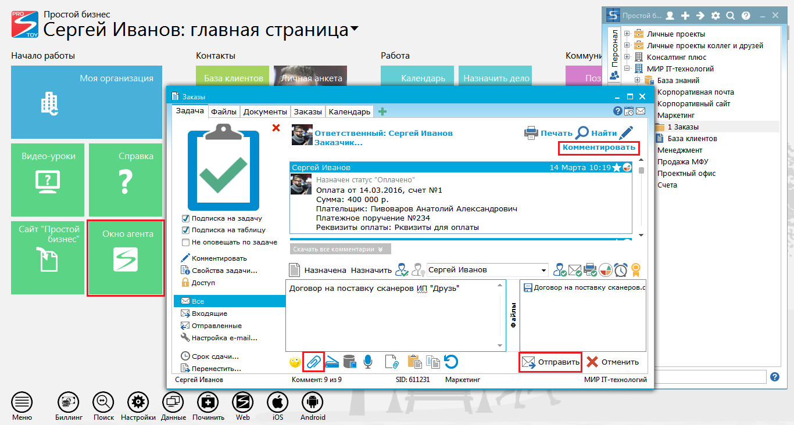Image resolution: width=794 pixels, height=425 pixels.
Task: Click the Отменить cancel button
Action: click(x=613, y=362)
